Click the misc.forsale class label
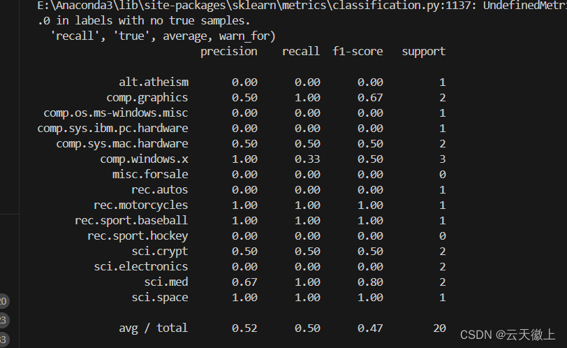This screenshot has width=567, height=348. point(150,175)
